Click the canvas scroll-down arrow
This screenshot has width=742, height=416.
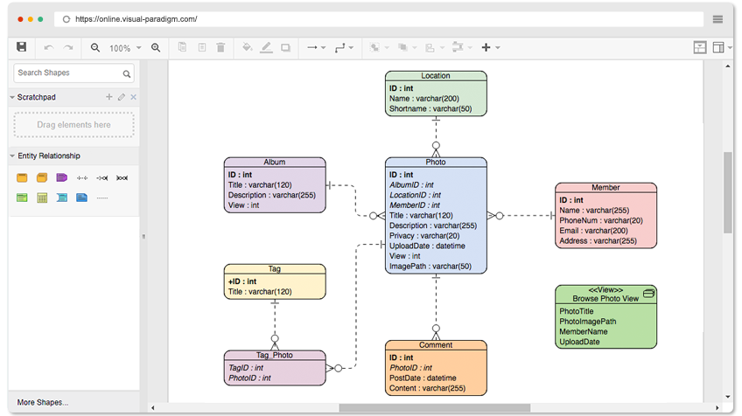point(728,397)
